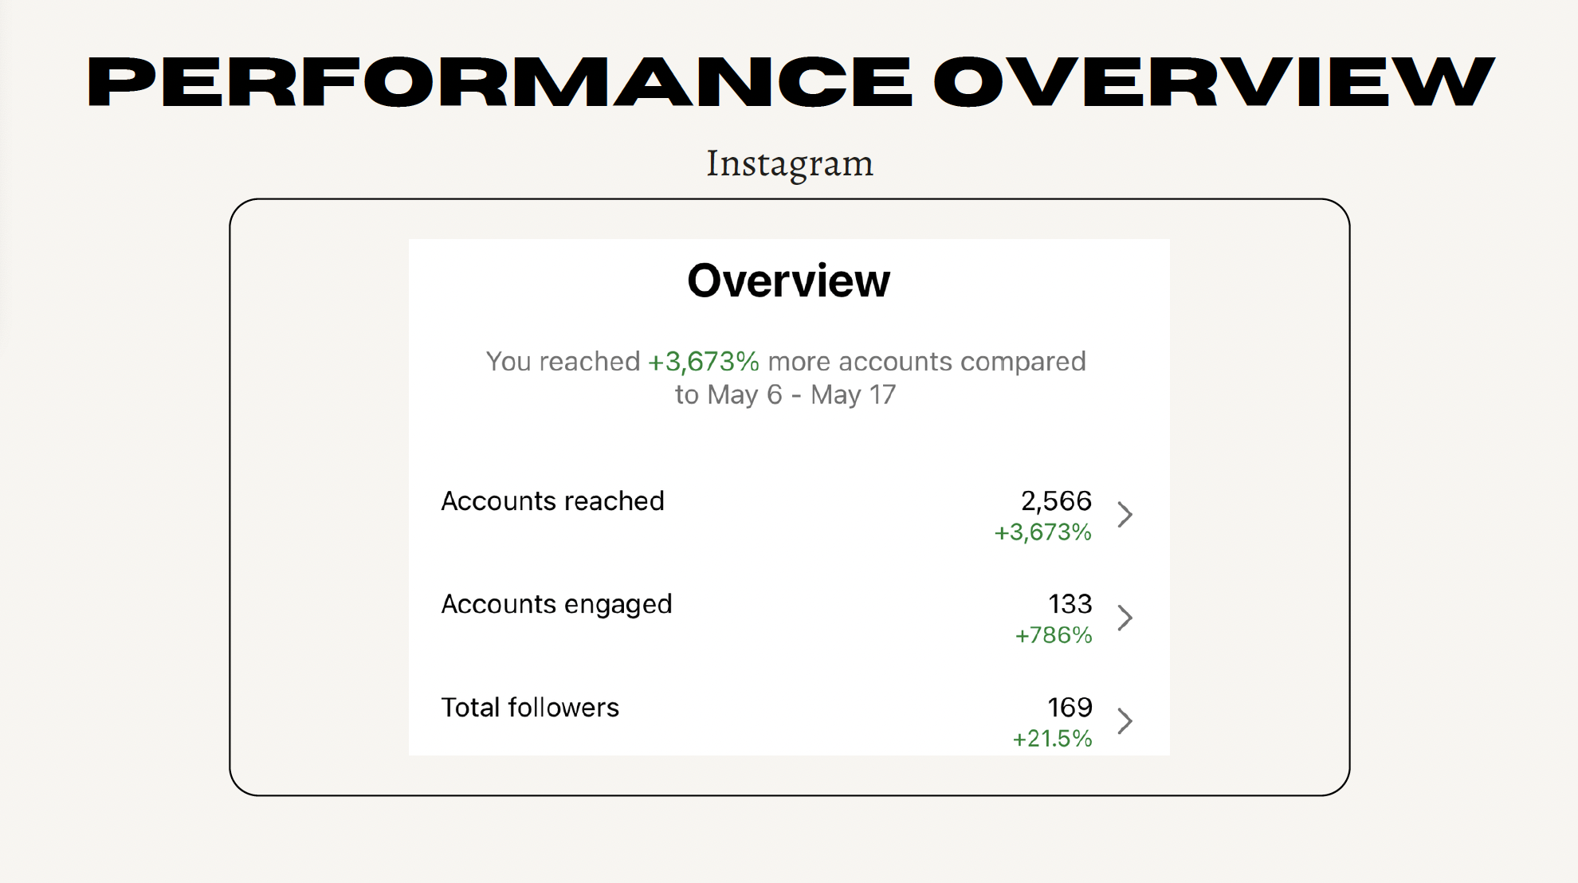Click 'You reached' summary text
This screenshot has height=883, width=1578.
coord(563,362)
